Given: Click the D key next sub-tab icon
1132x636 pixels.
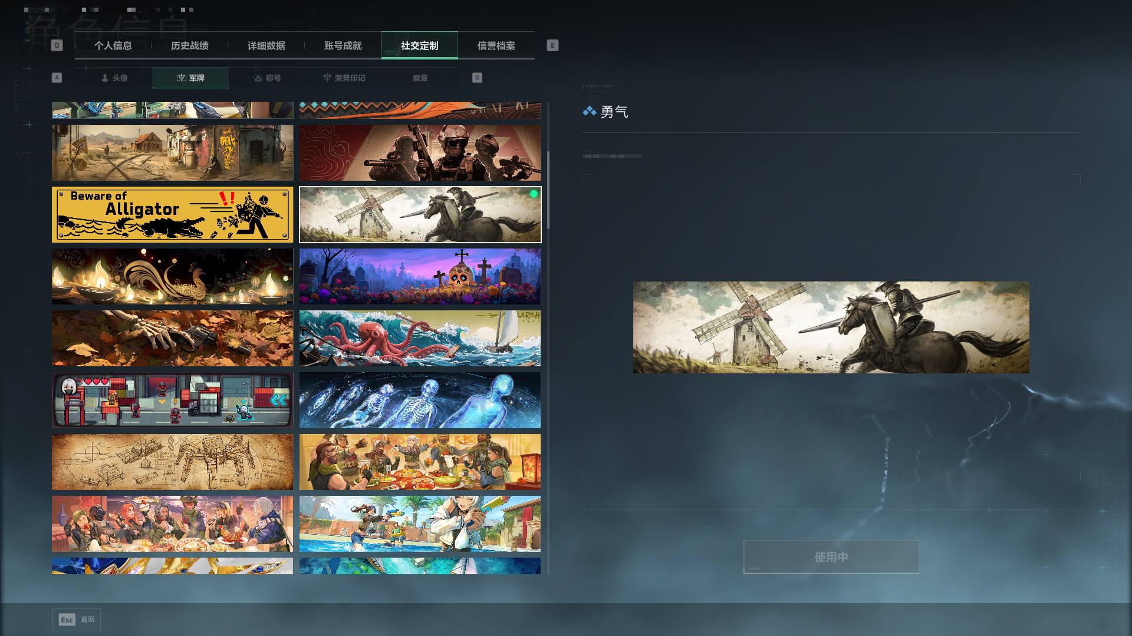Looking at the screenshot, I should (x=477, y=78).
